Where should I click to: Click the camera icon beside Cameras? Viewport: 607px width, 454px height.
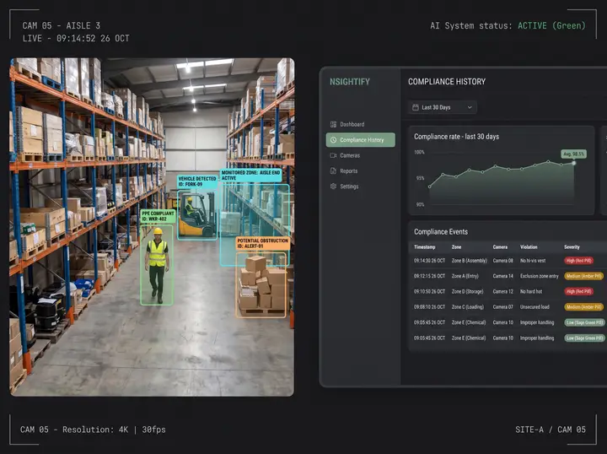pyautogui.click(x=333, y=155)
